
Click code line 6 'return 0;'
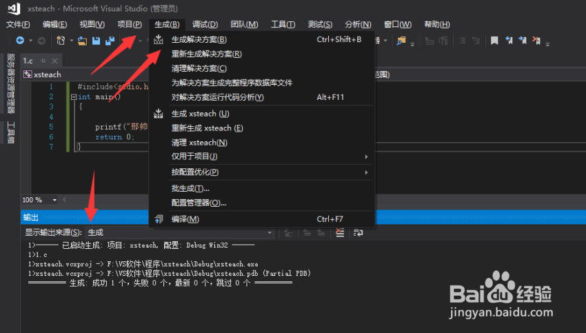click(x=114, y=137)
